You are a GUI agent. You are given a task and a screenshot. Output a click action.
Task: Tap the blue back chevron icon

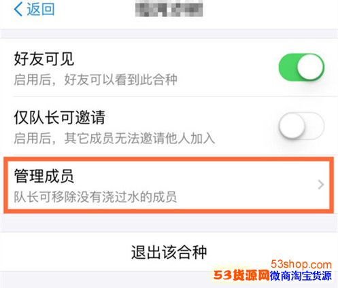[18, 9]
